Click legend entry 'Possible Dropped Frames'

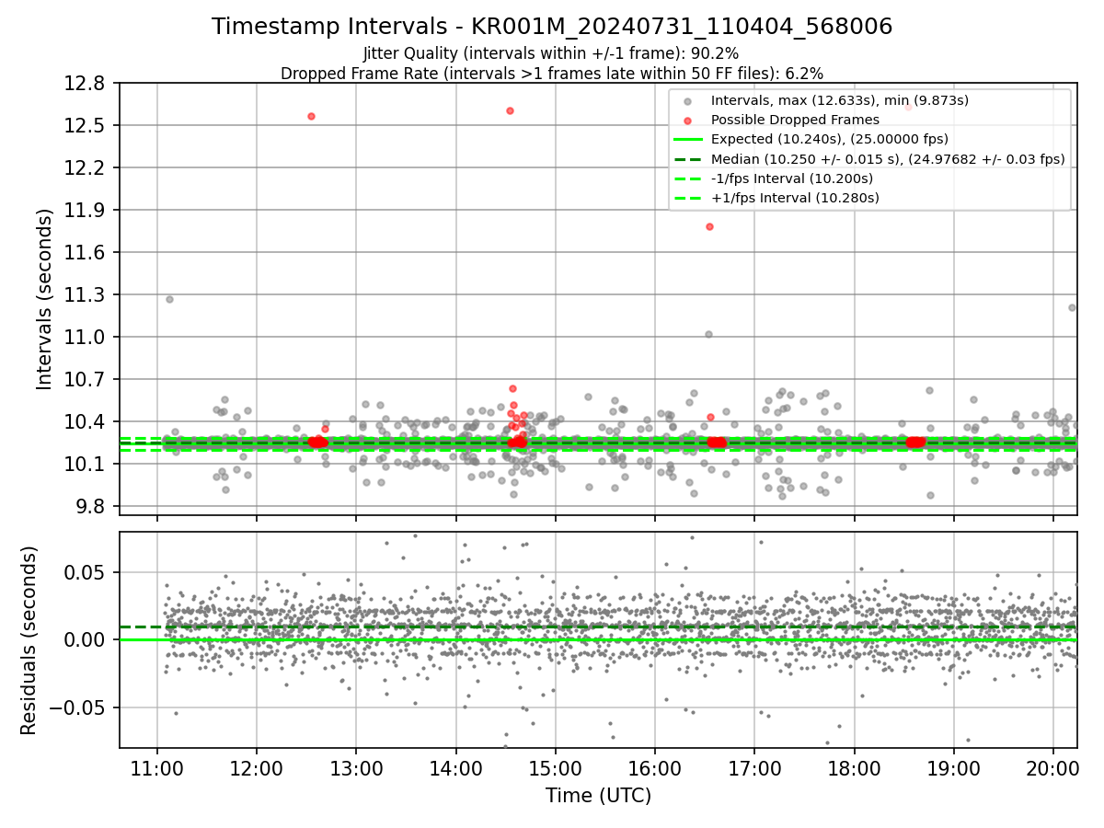pyautogui.click(x=796, y=120)
